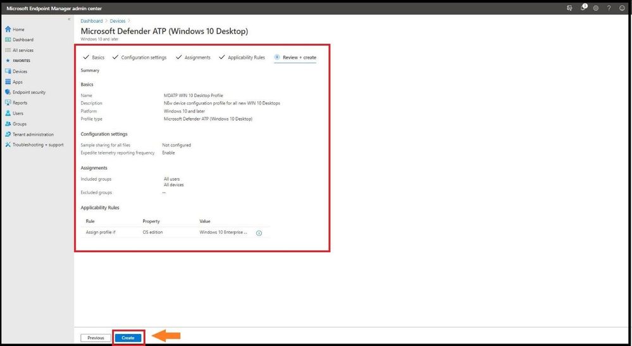Screen dimensions: 632x346
Task: Click Microsoft Endpoint Manager admin center title
Action: pos(54,8)
